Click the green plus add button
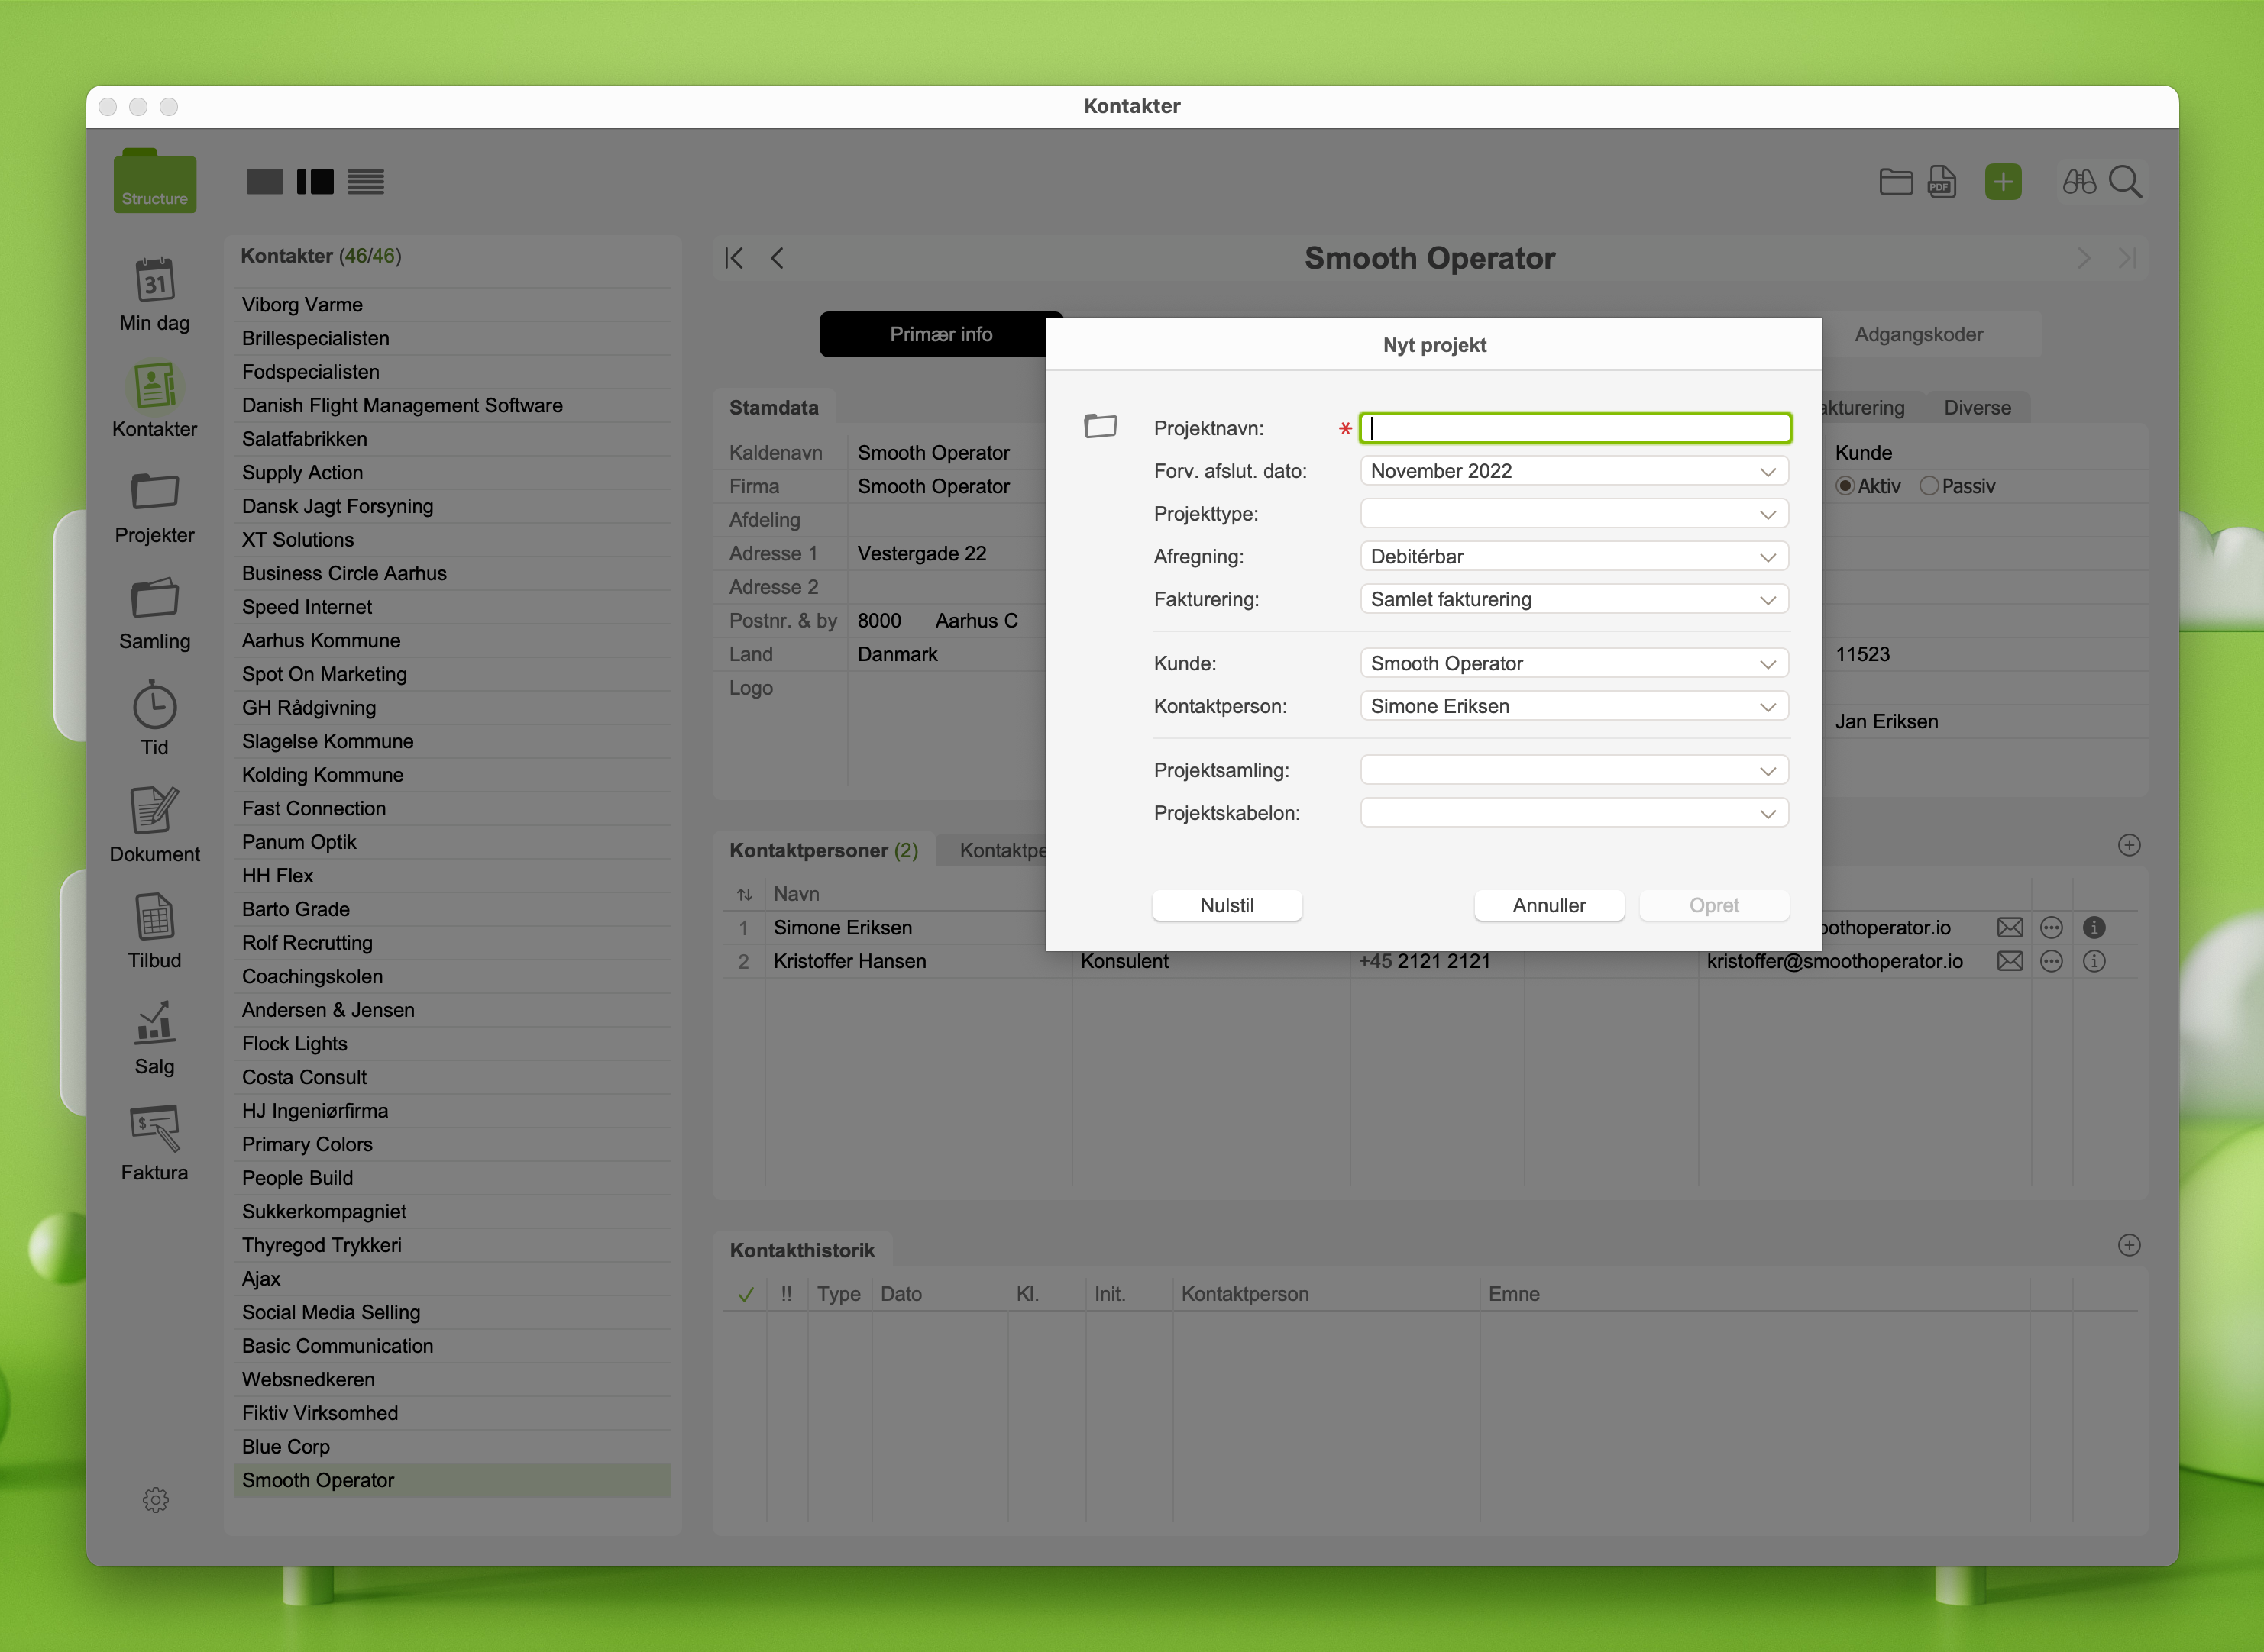2264x1652 pixels. tap(2002, 182)
